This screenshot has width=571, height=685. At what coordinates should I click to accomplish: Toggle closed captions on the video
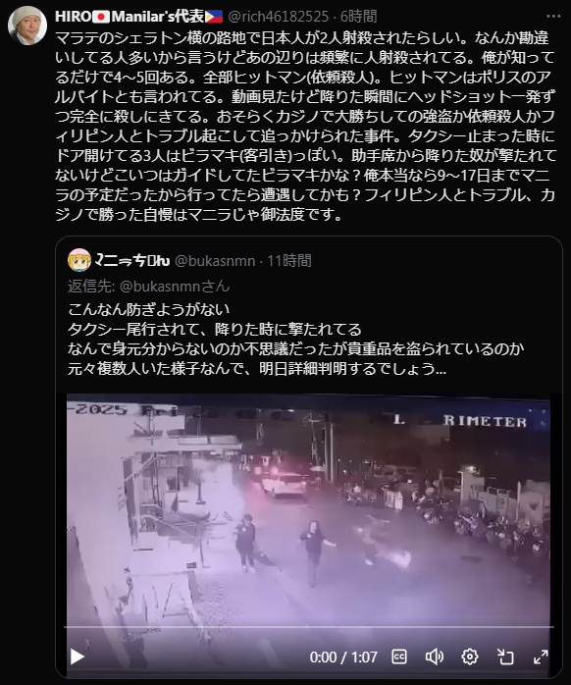(x=399, y=657)
